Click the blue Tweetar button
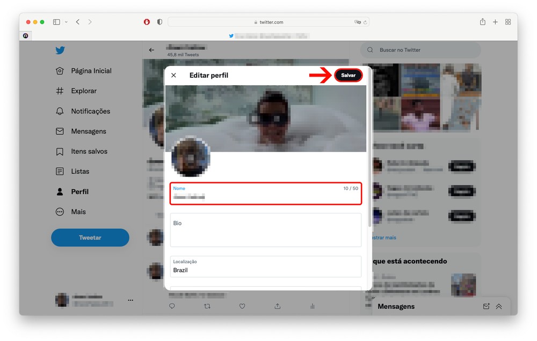Screen dimensions: 537x341 click(x=90, y=238)
